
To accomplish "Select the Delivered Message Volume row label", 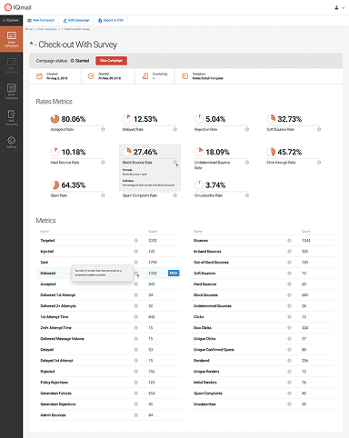I will (62, 339).
